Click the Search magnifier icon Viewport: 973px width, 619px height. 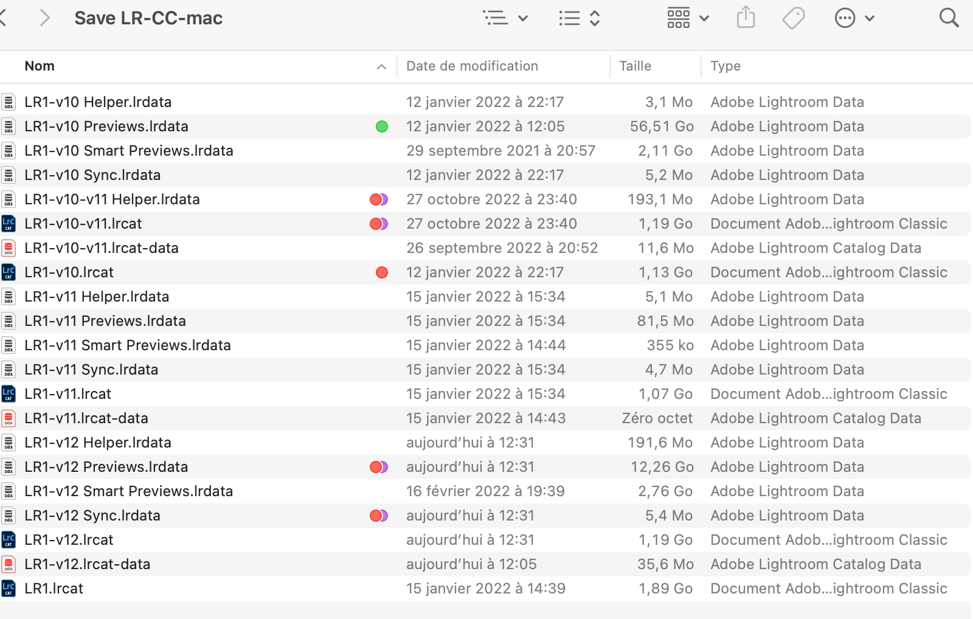coord(949,18)
